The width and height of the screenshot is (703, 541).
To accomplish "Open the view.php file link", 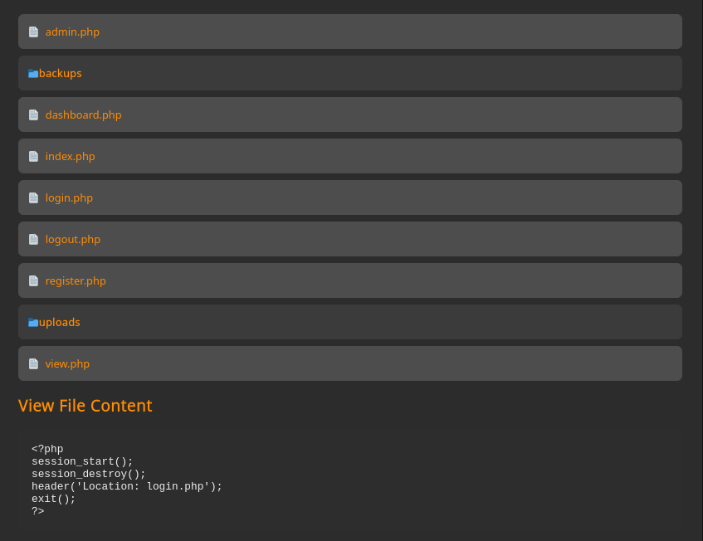I will [67, 363].
